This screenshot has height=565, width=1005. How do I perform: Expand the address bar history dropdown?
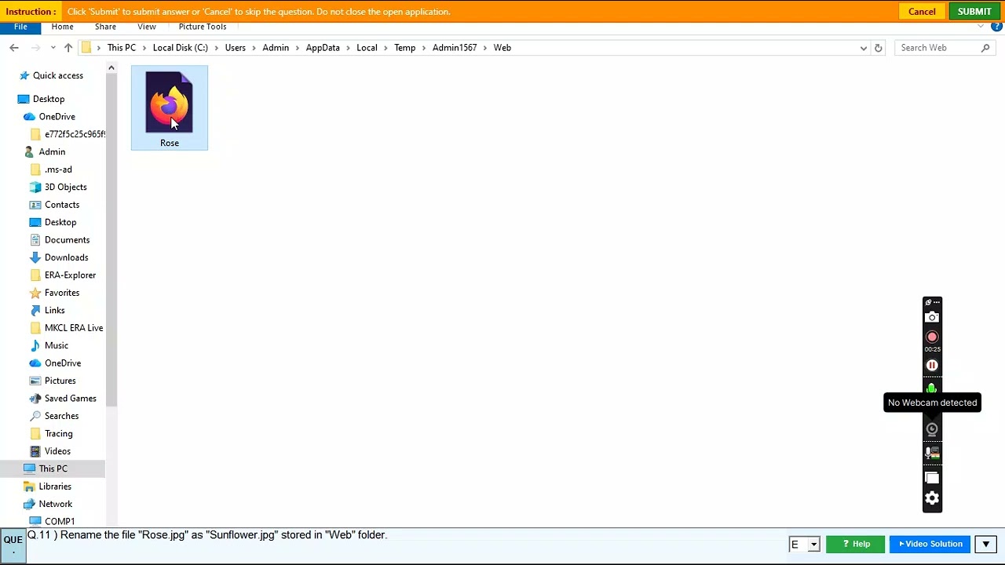point(863,48)
